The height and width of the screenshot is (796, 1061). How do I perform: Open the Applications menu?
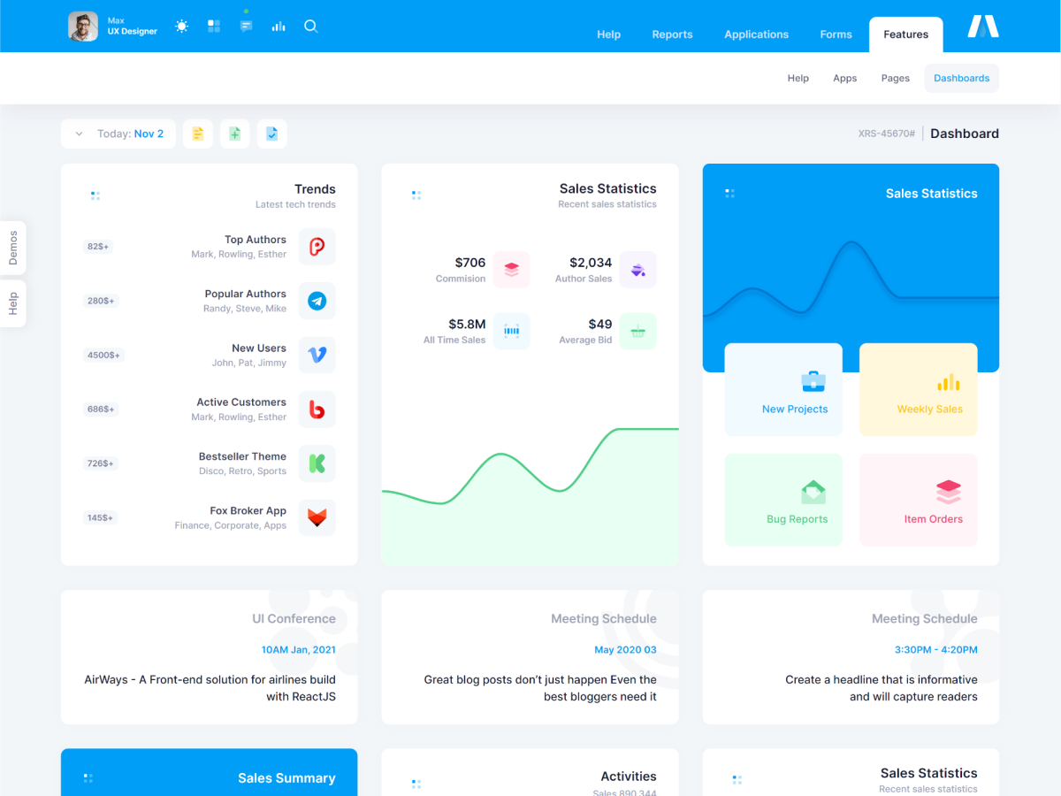[x=756, y=34]
